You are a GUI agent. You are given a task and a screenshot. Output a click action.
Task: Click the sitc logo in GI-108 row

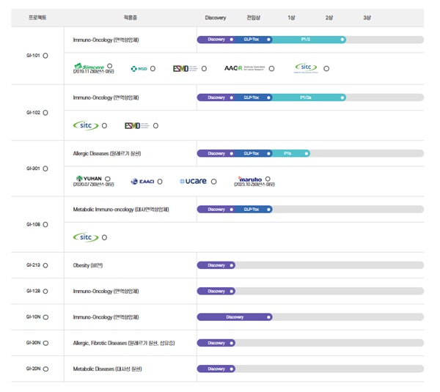(86, 237)
